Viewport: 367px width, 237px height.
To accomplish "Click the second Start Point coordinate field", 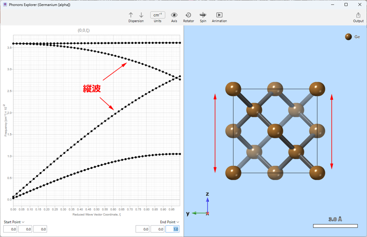I will pos(25,229).
